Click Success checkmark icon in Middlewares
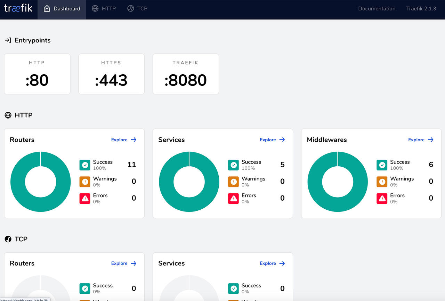The image size is (445, 301). (382, 165)
